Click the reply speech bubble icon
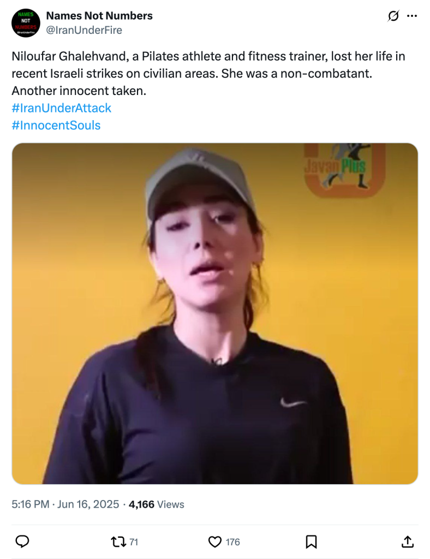 [22, 542]
